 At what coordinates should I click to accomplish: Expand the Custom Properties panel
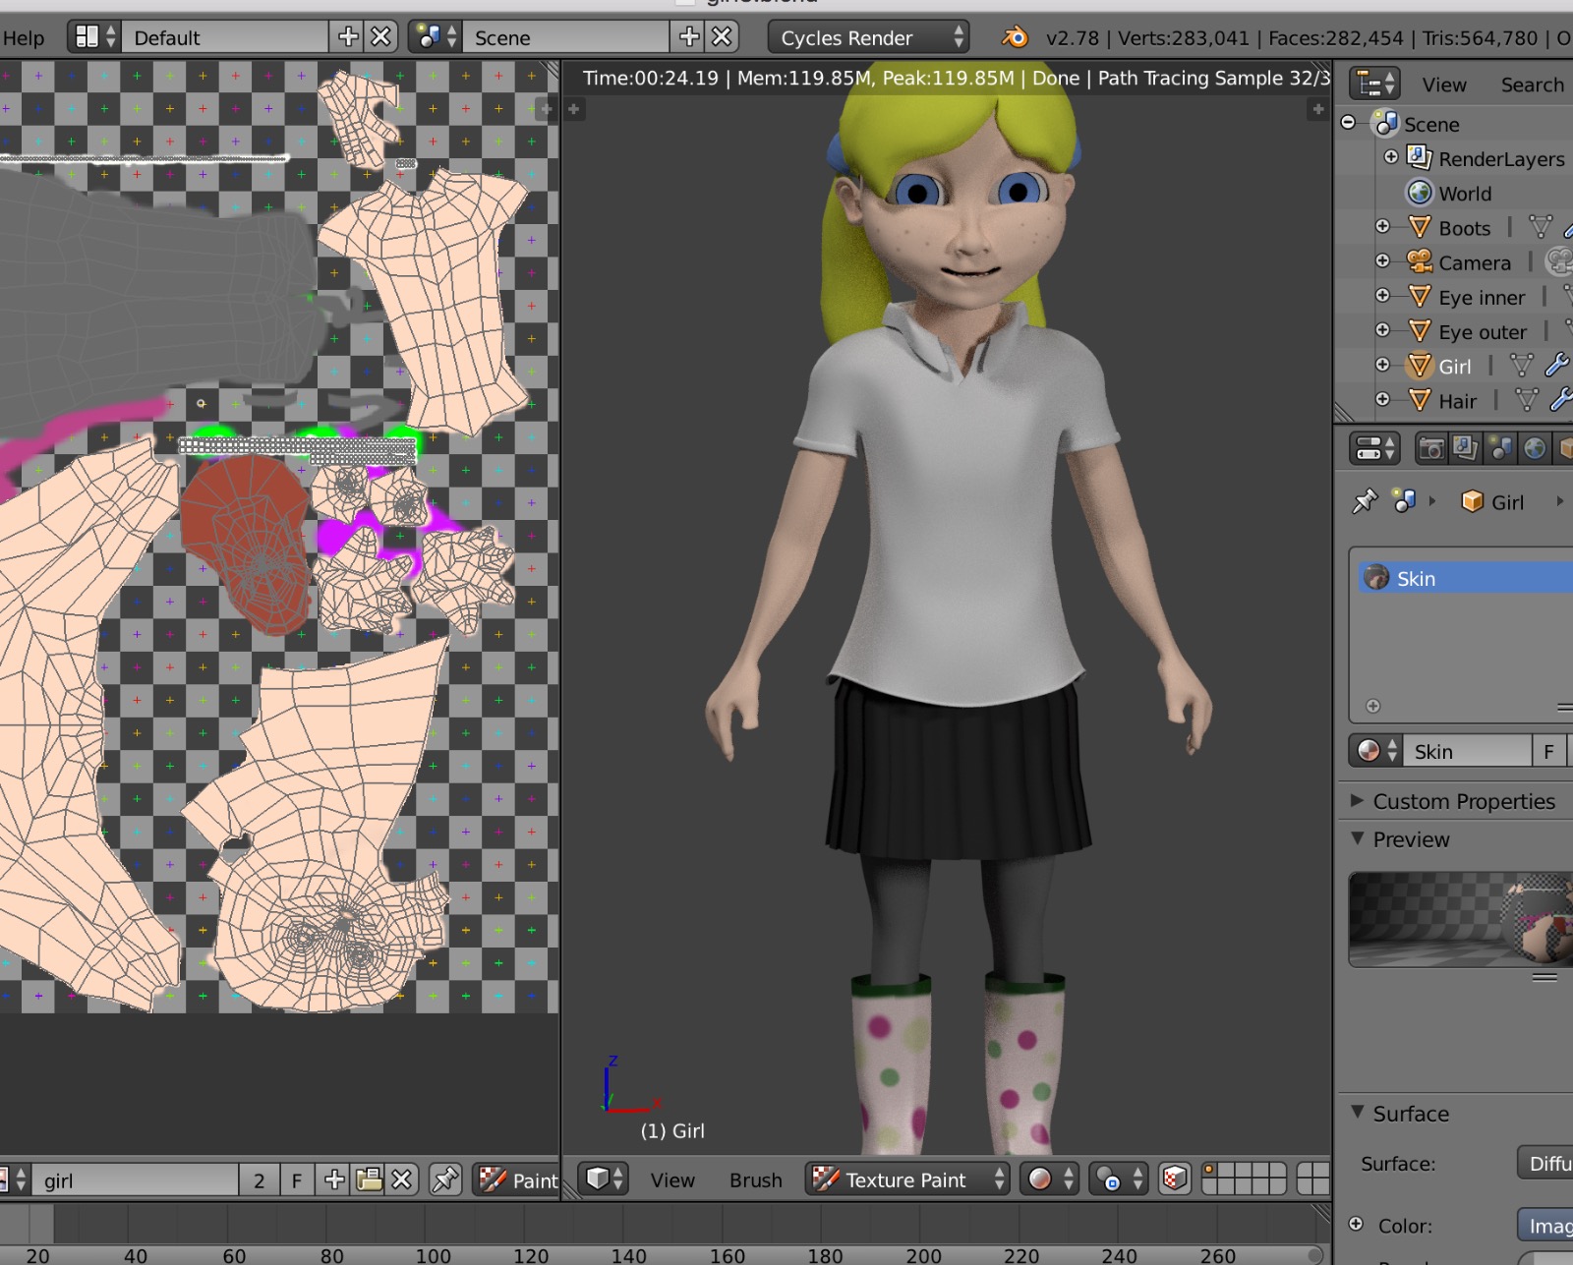1462,801
